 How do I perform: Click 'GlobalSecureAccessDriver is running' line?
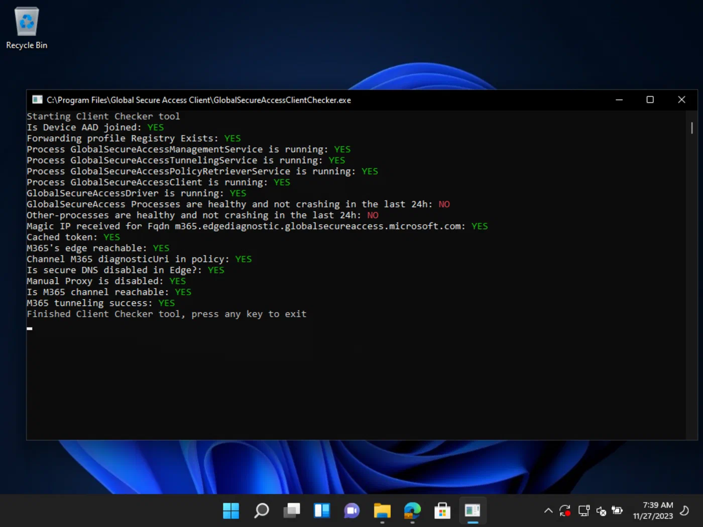point(137,194)
